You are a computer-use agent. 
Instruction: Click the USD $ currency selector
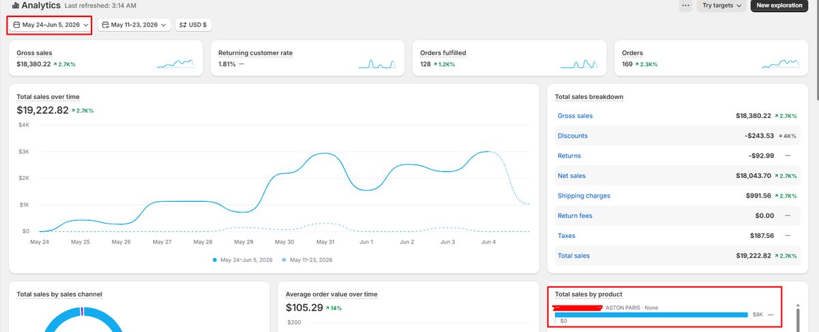[x=193, y=25]
